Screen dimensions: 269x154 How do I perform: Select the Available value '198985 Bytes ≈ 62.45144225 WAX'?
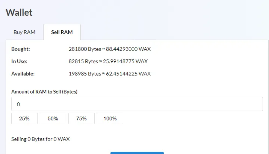point(110,74)
